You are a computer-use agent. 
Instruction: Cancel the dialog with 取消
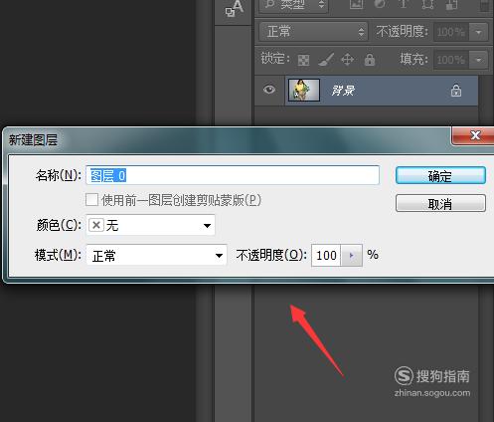coord(440,203)
